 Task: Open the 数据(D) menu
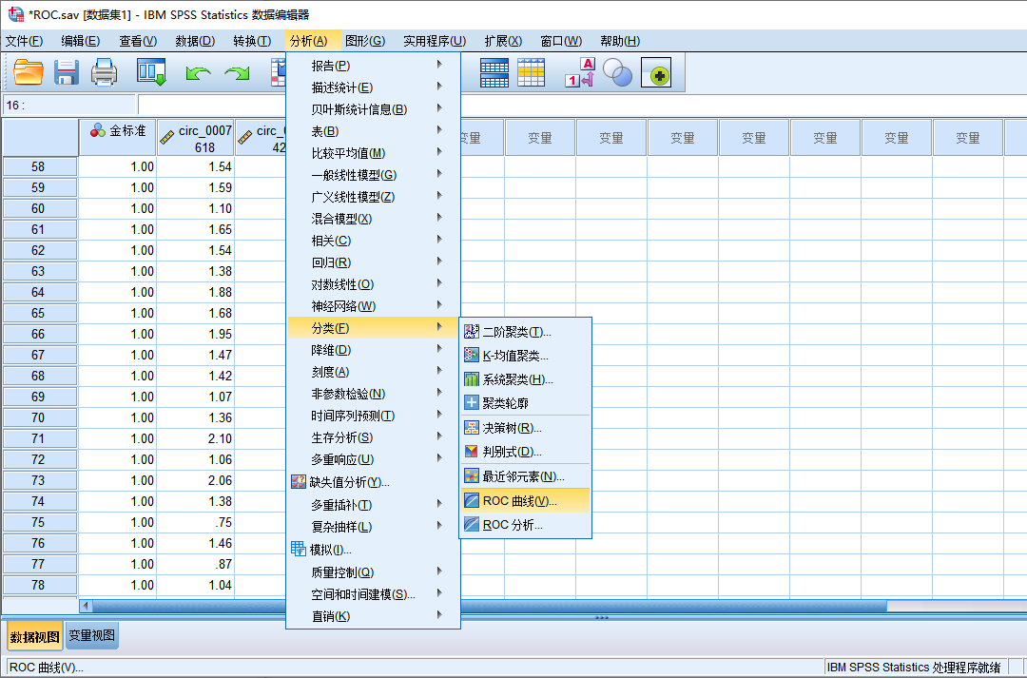[195, 41]
